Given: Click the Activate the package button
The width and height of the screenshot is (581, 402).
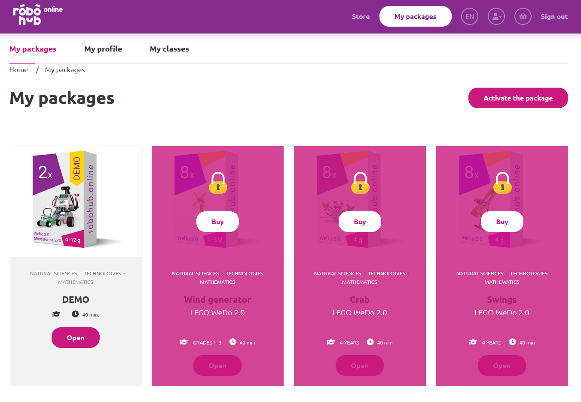Looking at the screenshot, I should [x=518, y=98].
